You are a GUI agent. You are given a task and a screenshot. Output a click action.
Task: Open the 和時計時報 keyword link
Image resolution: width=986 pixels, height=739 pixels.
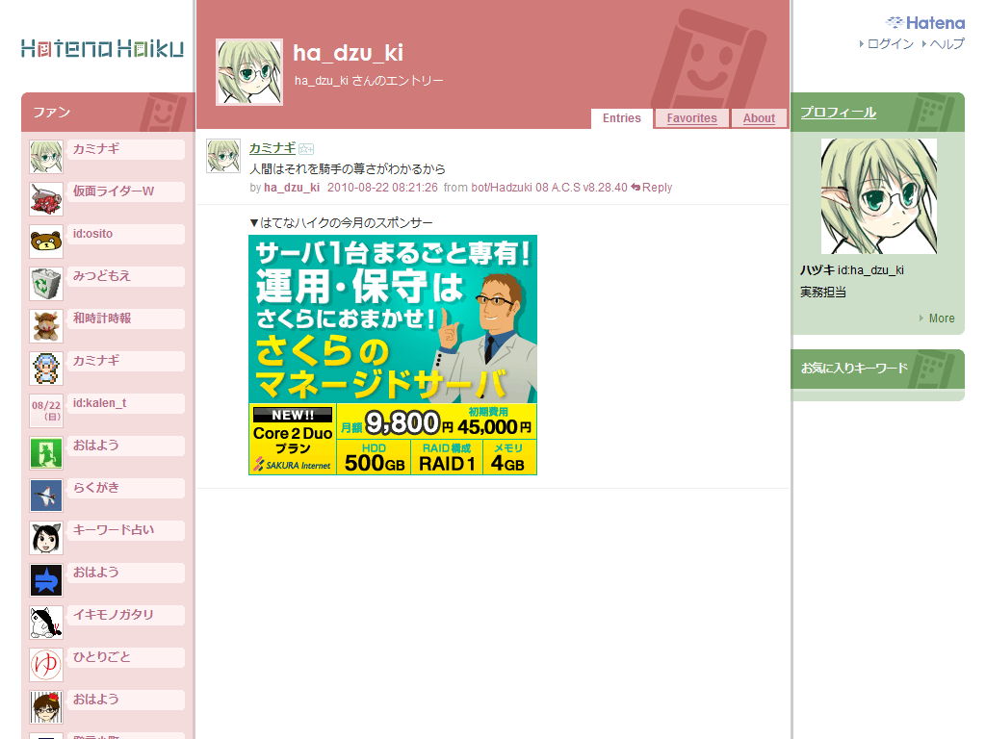[102, 319]
